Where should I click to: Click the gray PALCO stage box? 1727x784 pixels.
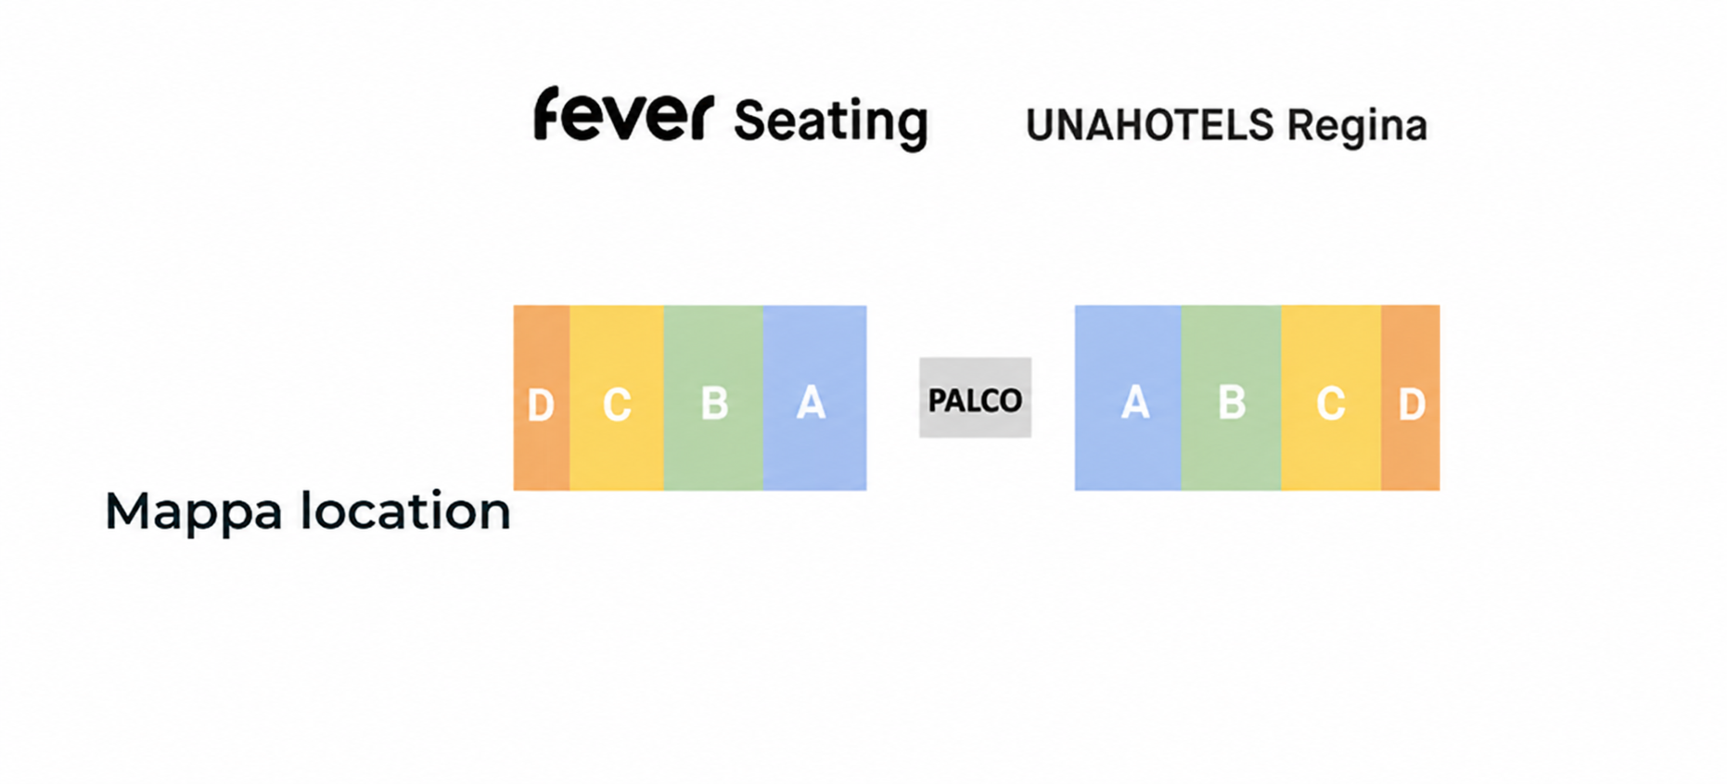pyautogui.click(x=975, y=397)
